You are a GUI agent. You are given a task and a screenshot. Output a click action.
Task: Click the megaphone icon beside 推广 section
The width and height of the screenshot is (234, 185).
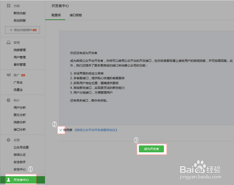(8, 75)
